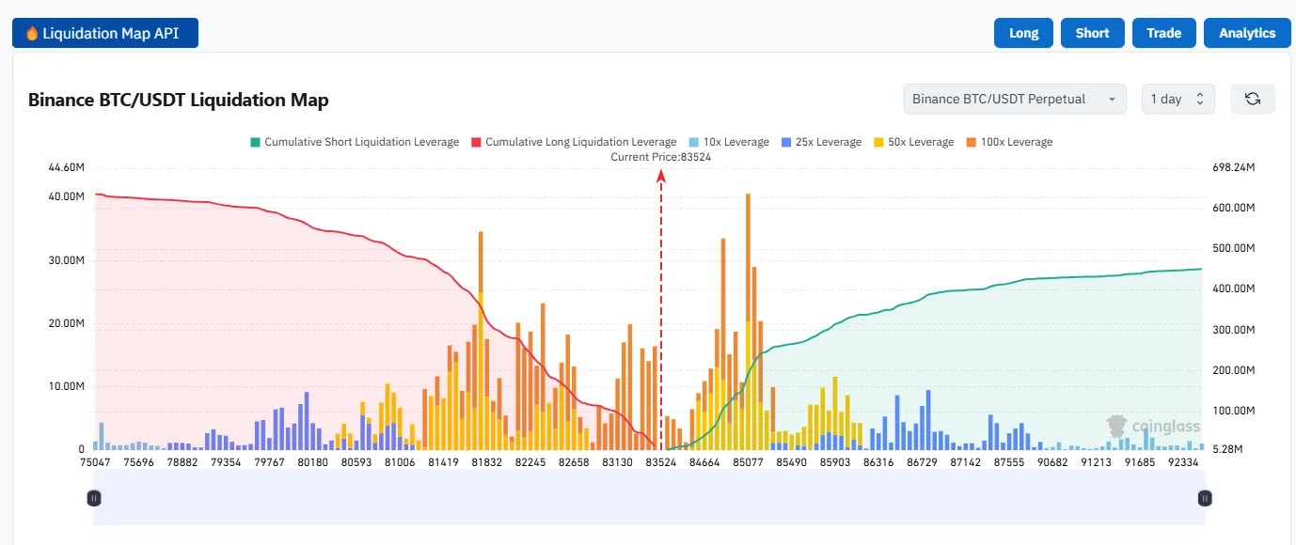Image resolution: width=1296 pixels, height=545 pixels.
Task: Click the 79354 x-axis price label
Action: (226, 462)
